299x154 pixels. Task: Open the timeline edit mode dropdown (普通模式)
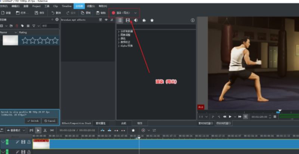(x=16, y=130)
